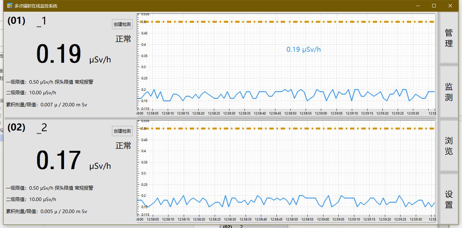Viewport: 462px width, 228px height.
Task: Click the blue 0.19 µSv/h chart annotation
Action: pos(303,50)
